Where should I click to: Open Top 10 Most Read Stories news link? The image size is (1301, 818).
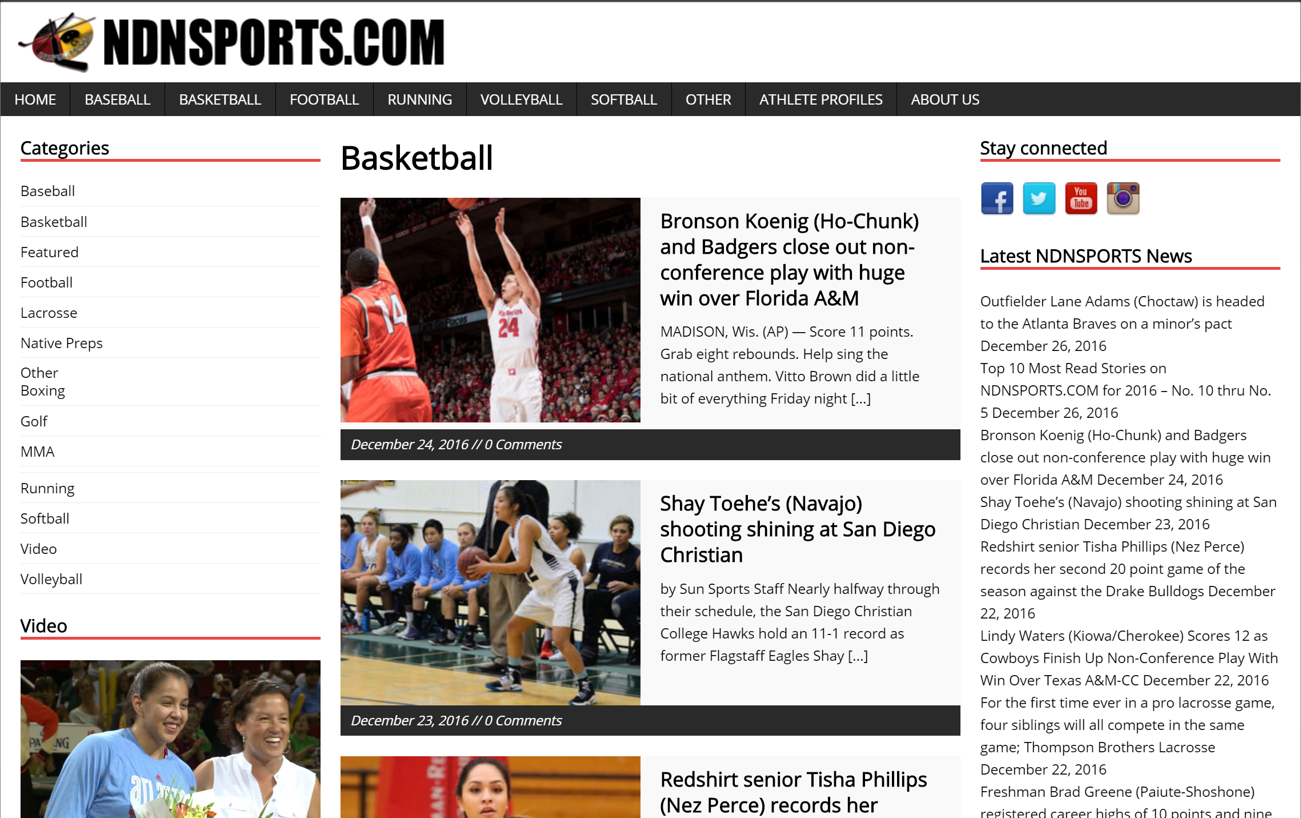coord(1126,390)
